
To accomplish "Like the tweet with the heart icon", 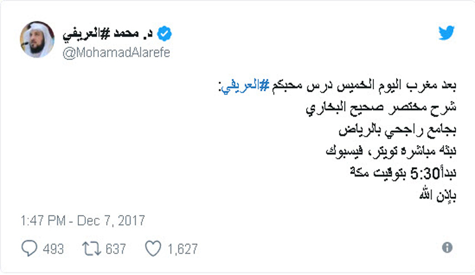I will (153, 248).
